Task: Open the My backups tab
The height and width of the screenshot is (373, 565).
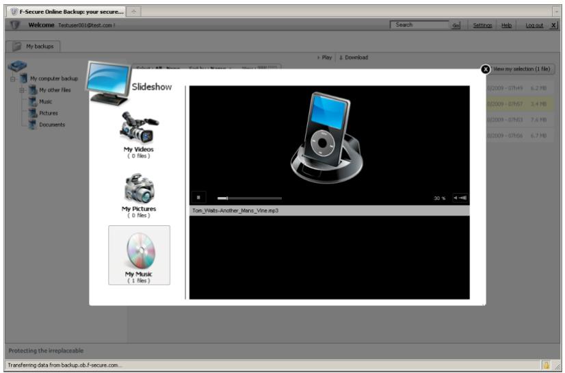Action: pos(33,46)
